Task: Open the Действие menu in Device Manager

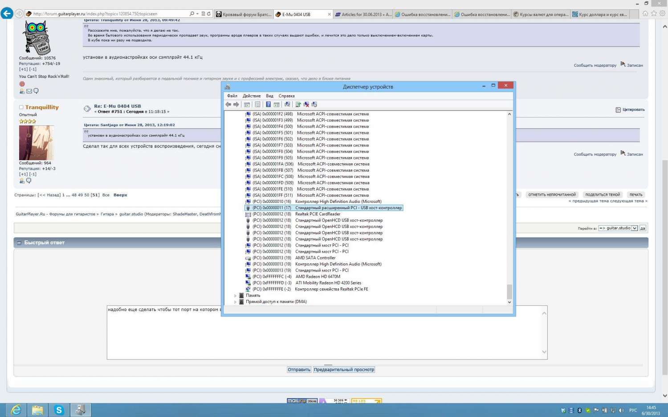Action: 251,96
